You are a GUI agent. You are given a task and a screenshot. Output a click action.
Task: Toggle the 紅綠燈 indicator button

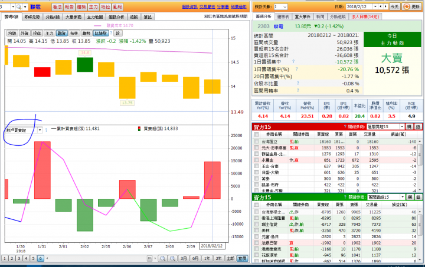point(100,33)
